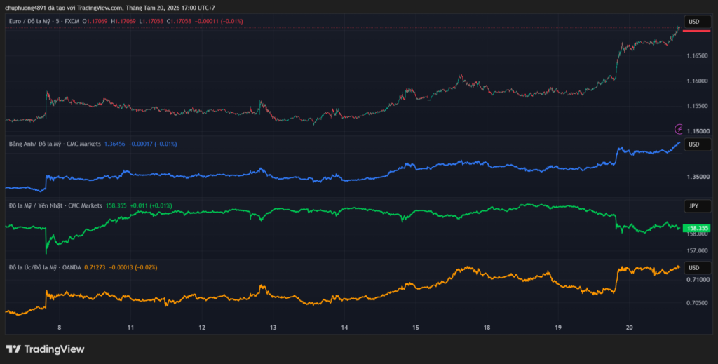Click legend price 158.355 beside 'CMC Markets'

116,205
